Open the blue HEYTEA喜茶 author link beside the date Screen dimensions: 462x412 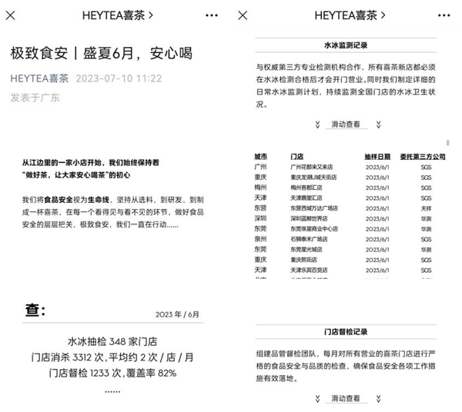[x=39, y=78]
